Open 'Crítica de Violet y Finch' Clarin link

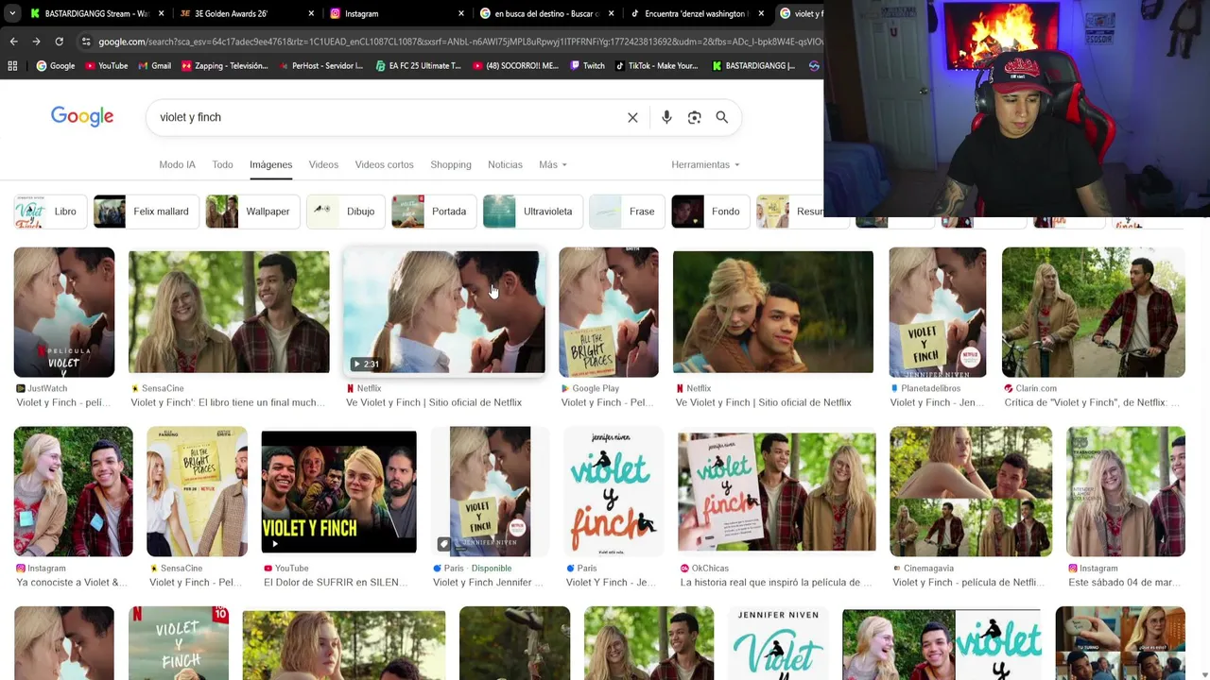tap(1092, 402)
